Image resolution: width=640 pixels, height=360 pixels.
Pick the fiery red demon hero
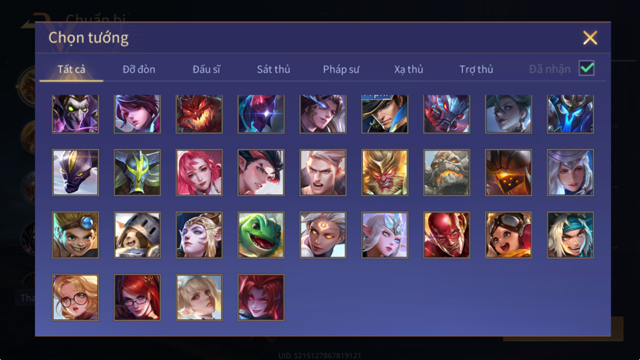coord(199,114)
